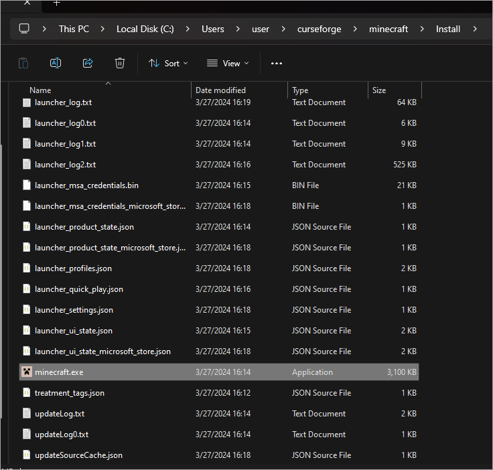The height and width of the screenshot is (470, 493).
Task: Close the current Explorer tab
Action: [x=27, y=3]
